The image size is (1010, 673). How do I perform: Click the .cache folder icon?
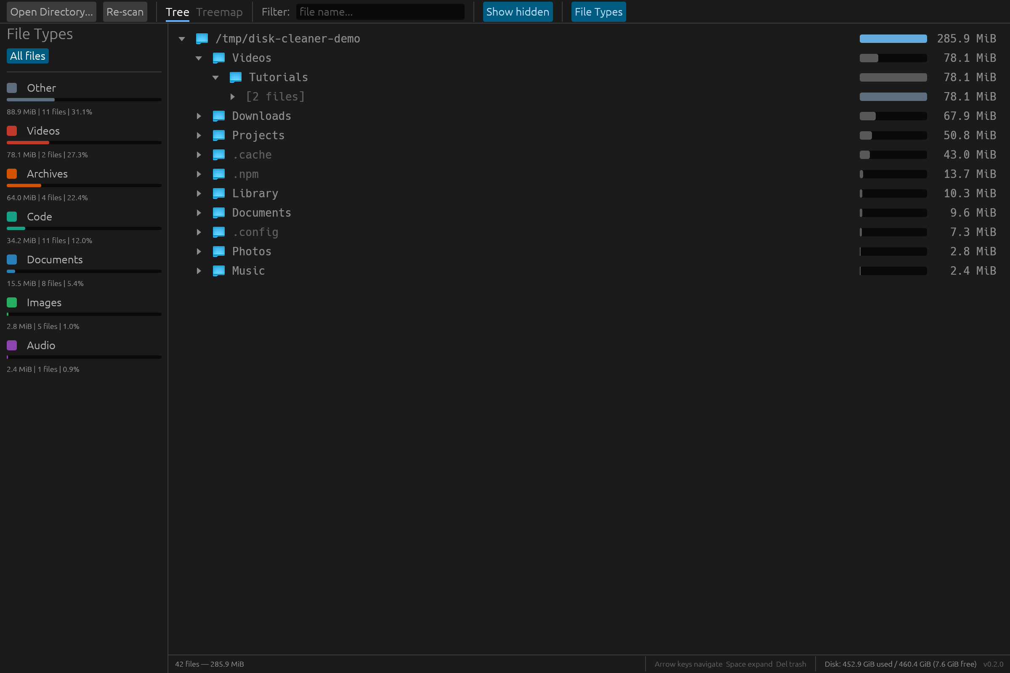[x=219, y=154]
